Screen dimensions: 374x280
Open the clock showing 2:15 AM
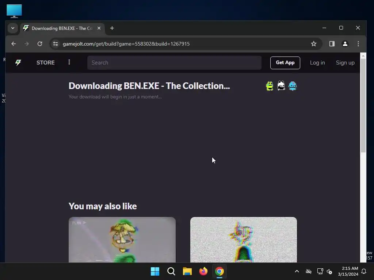(348, 271)
